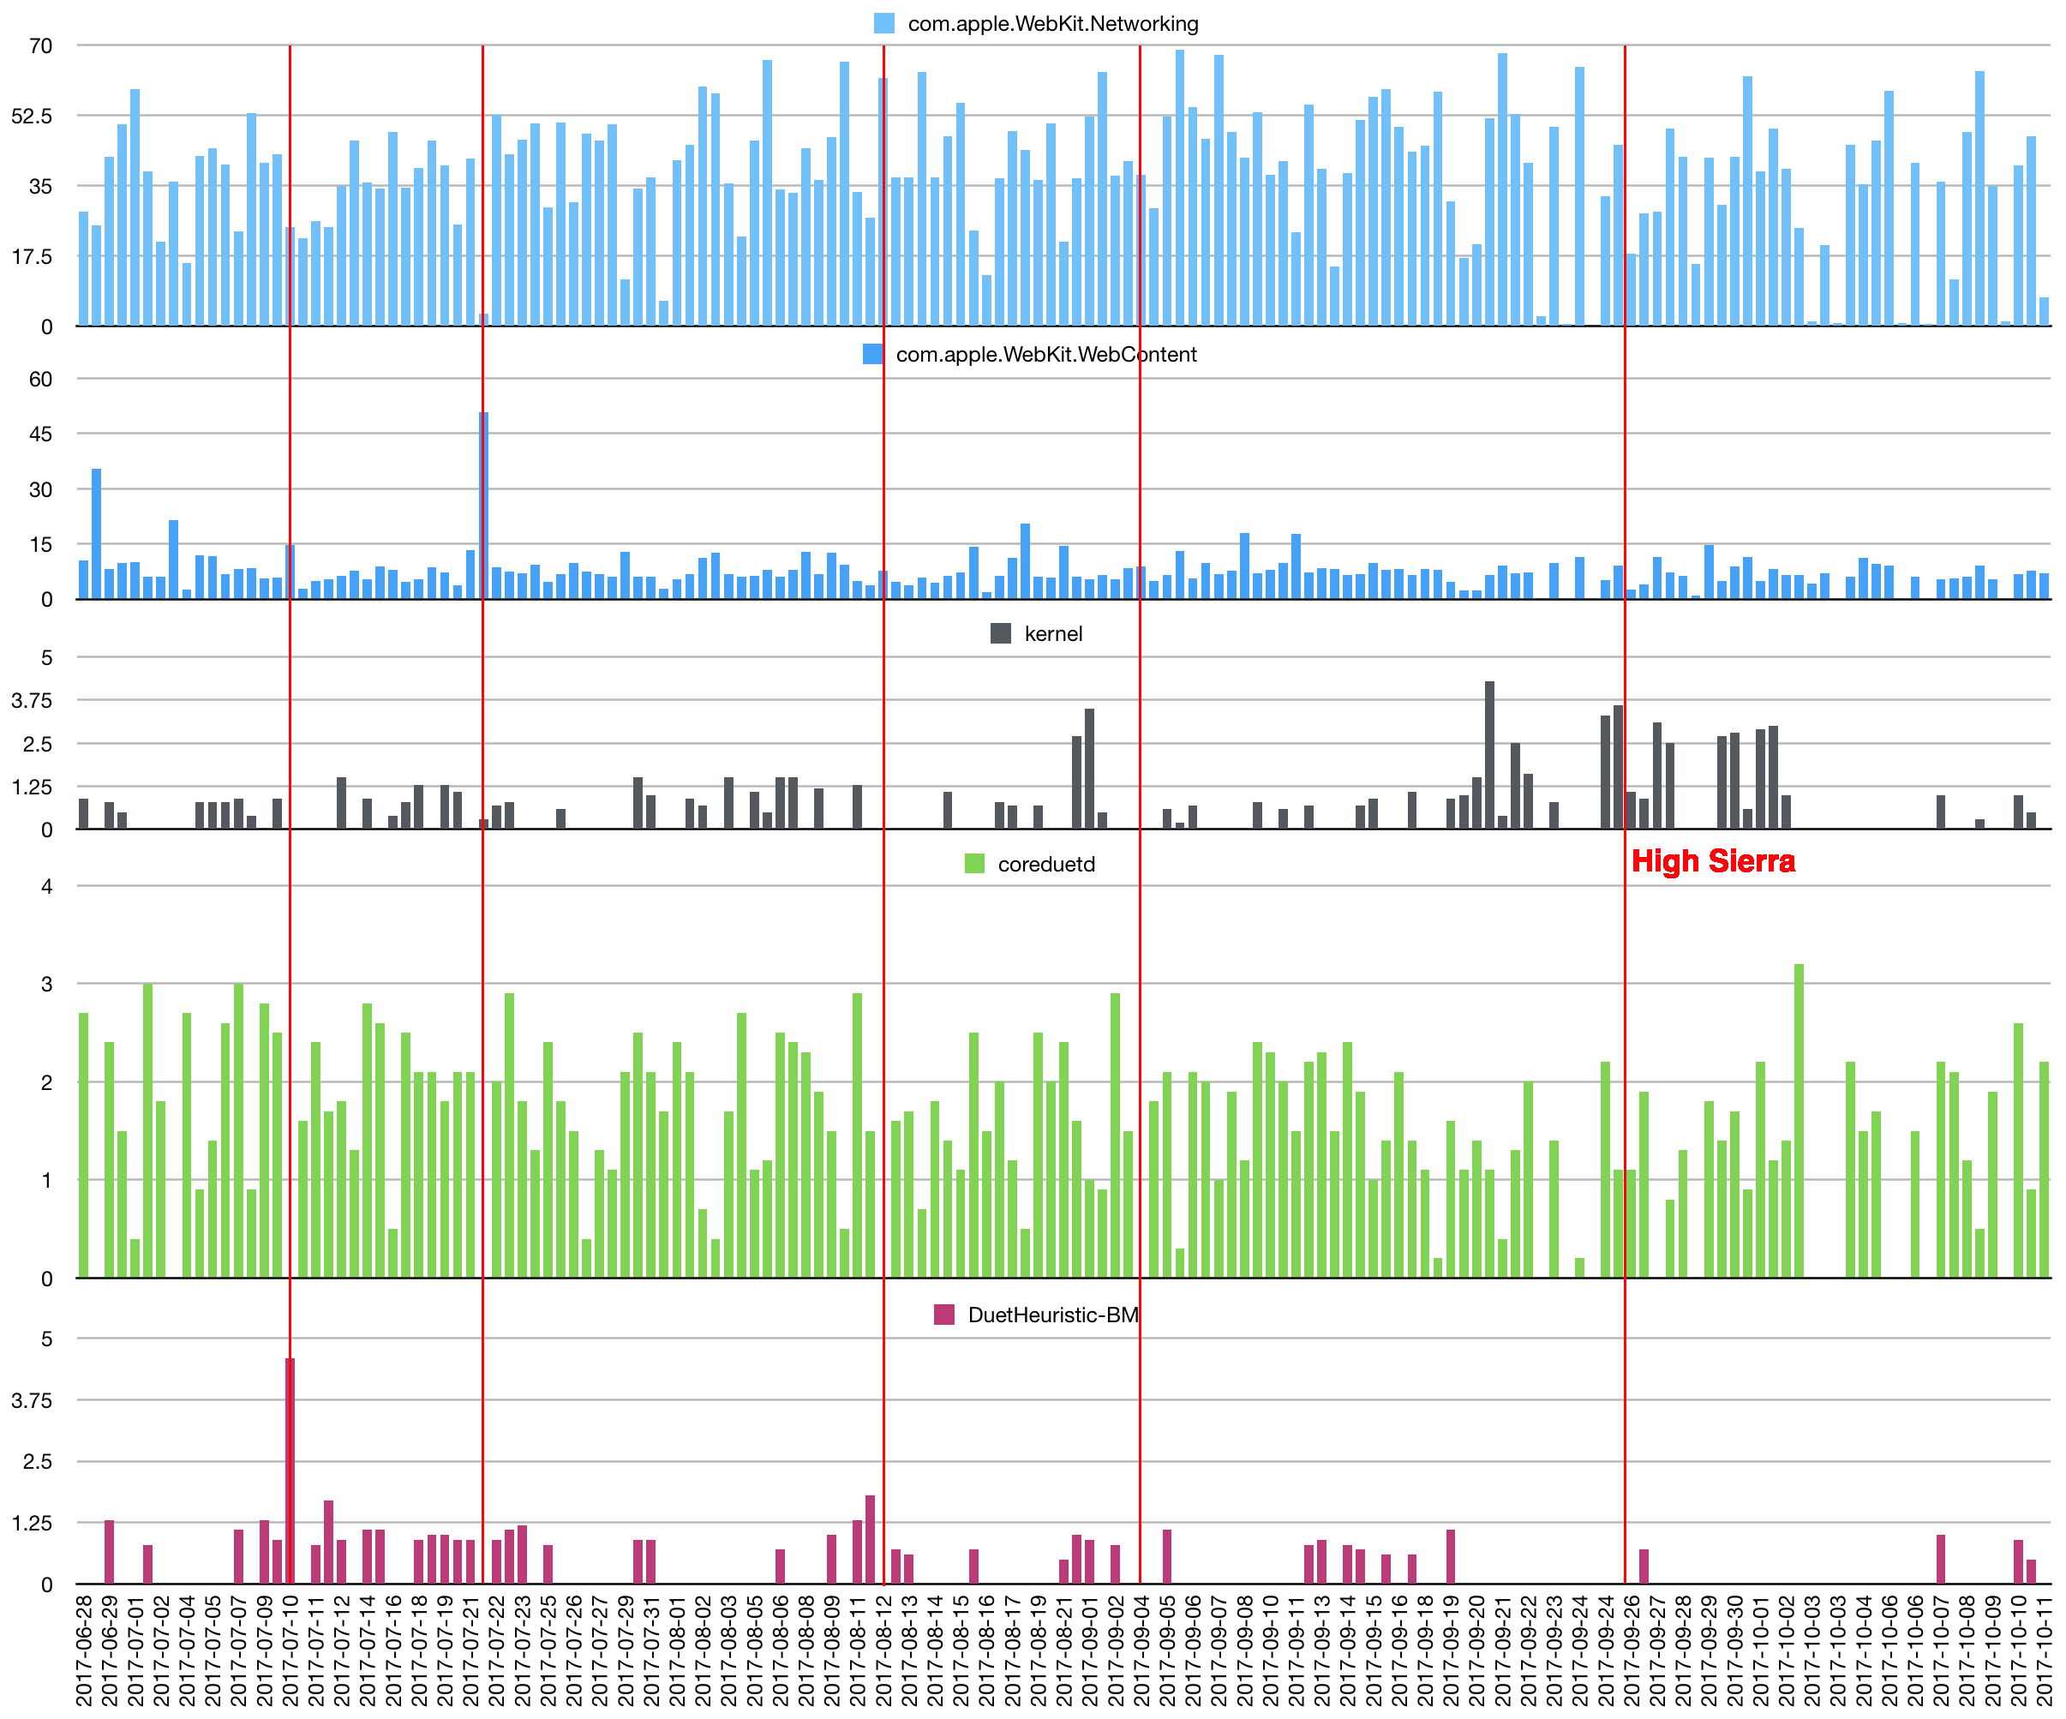
Task: Click the last x-axis date label 2017-10-11
Action: coord(2044,1651)
